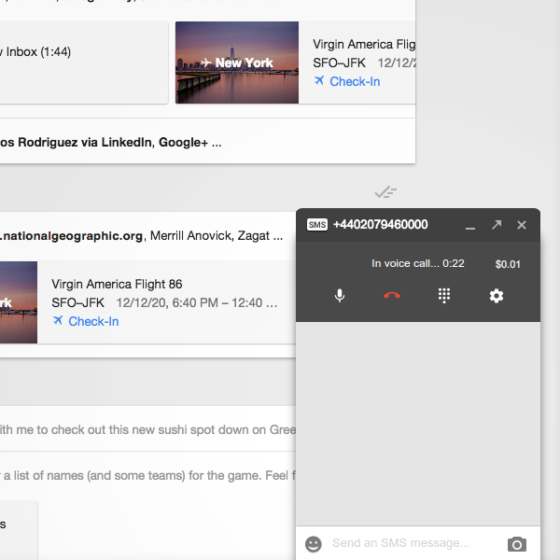Click the SFO–JFK 12/12/20, 6:40 PM text
This screenshot has width=560, height=560.
tap(164, 302)
